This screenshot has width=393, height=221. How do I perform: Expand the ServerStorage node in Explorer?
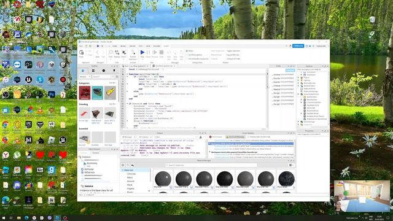coord(298,122)
